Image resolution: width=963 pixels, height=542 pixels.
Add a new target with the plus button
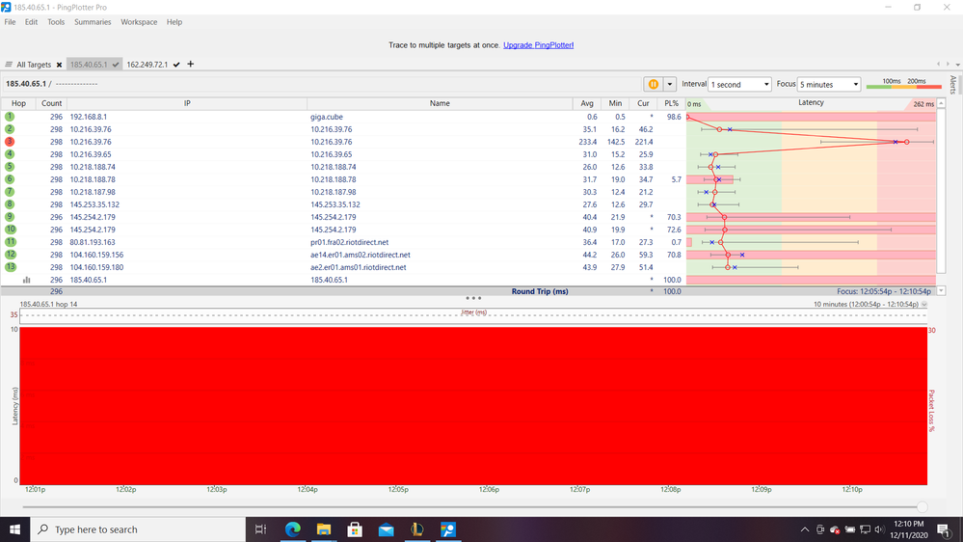click(x=191, y=64)
